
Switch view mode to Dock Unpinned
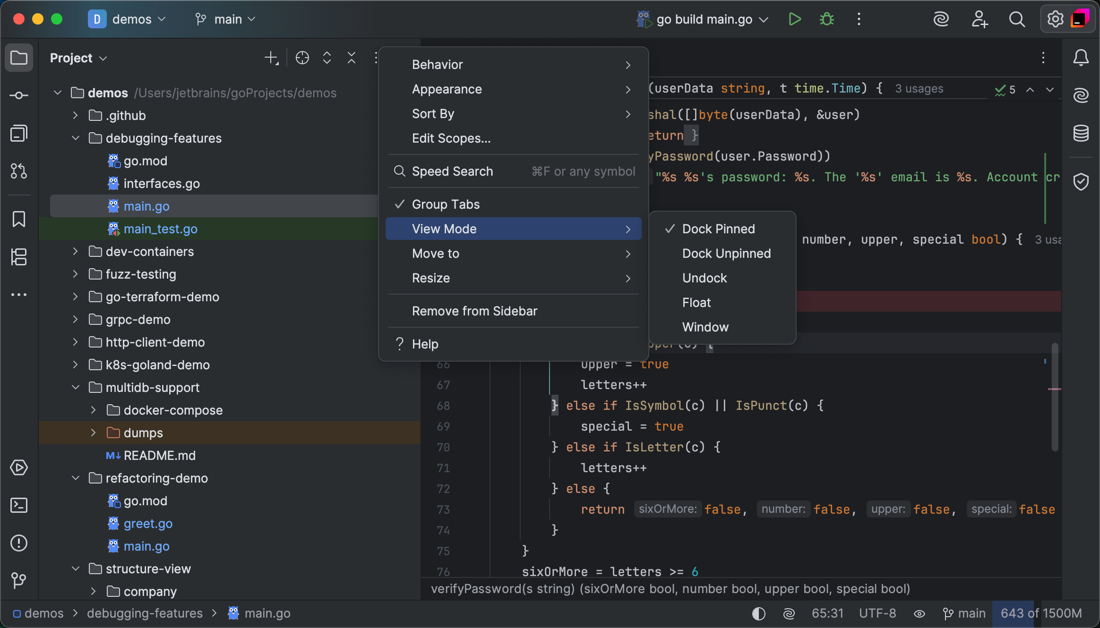coord(726,254)
